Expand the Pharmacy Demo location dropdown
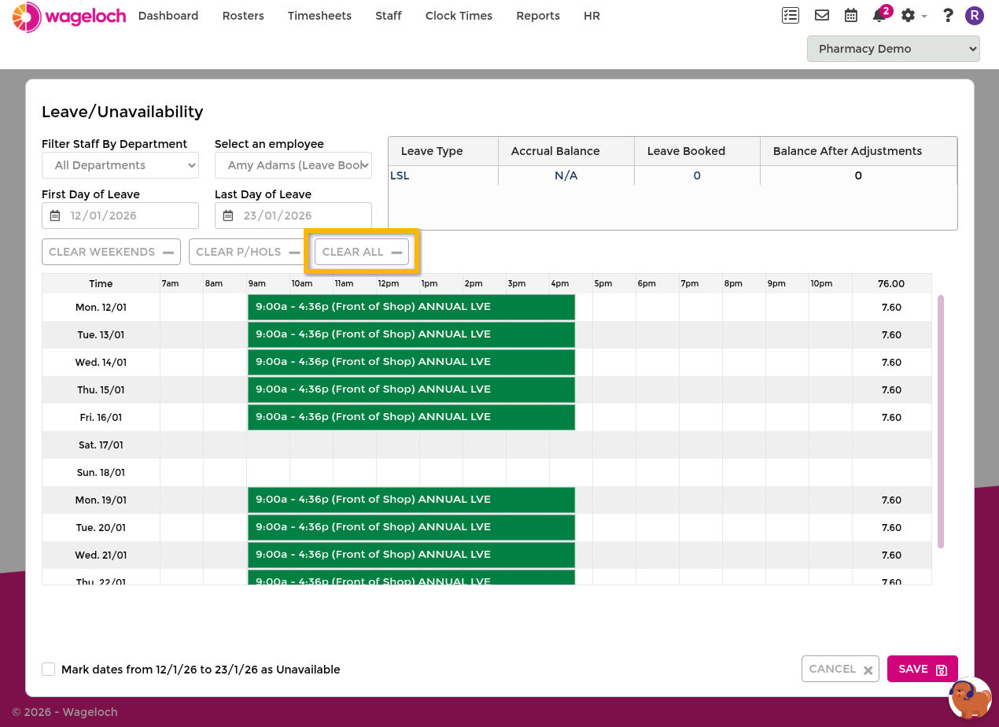Image resolution: width=999 pixels, height=727 pixels. click(x=894, y=49)
